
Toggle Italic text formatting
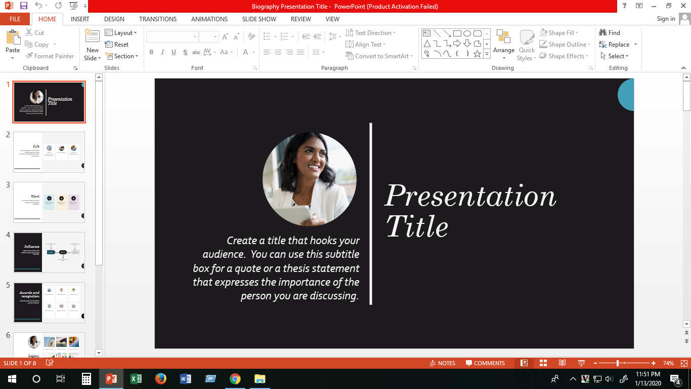coord(162,52)
